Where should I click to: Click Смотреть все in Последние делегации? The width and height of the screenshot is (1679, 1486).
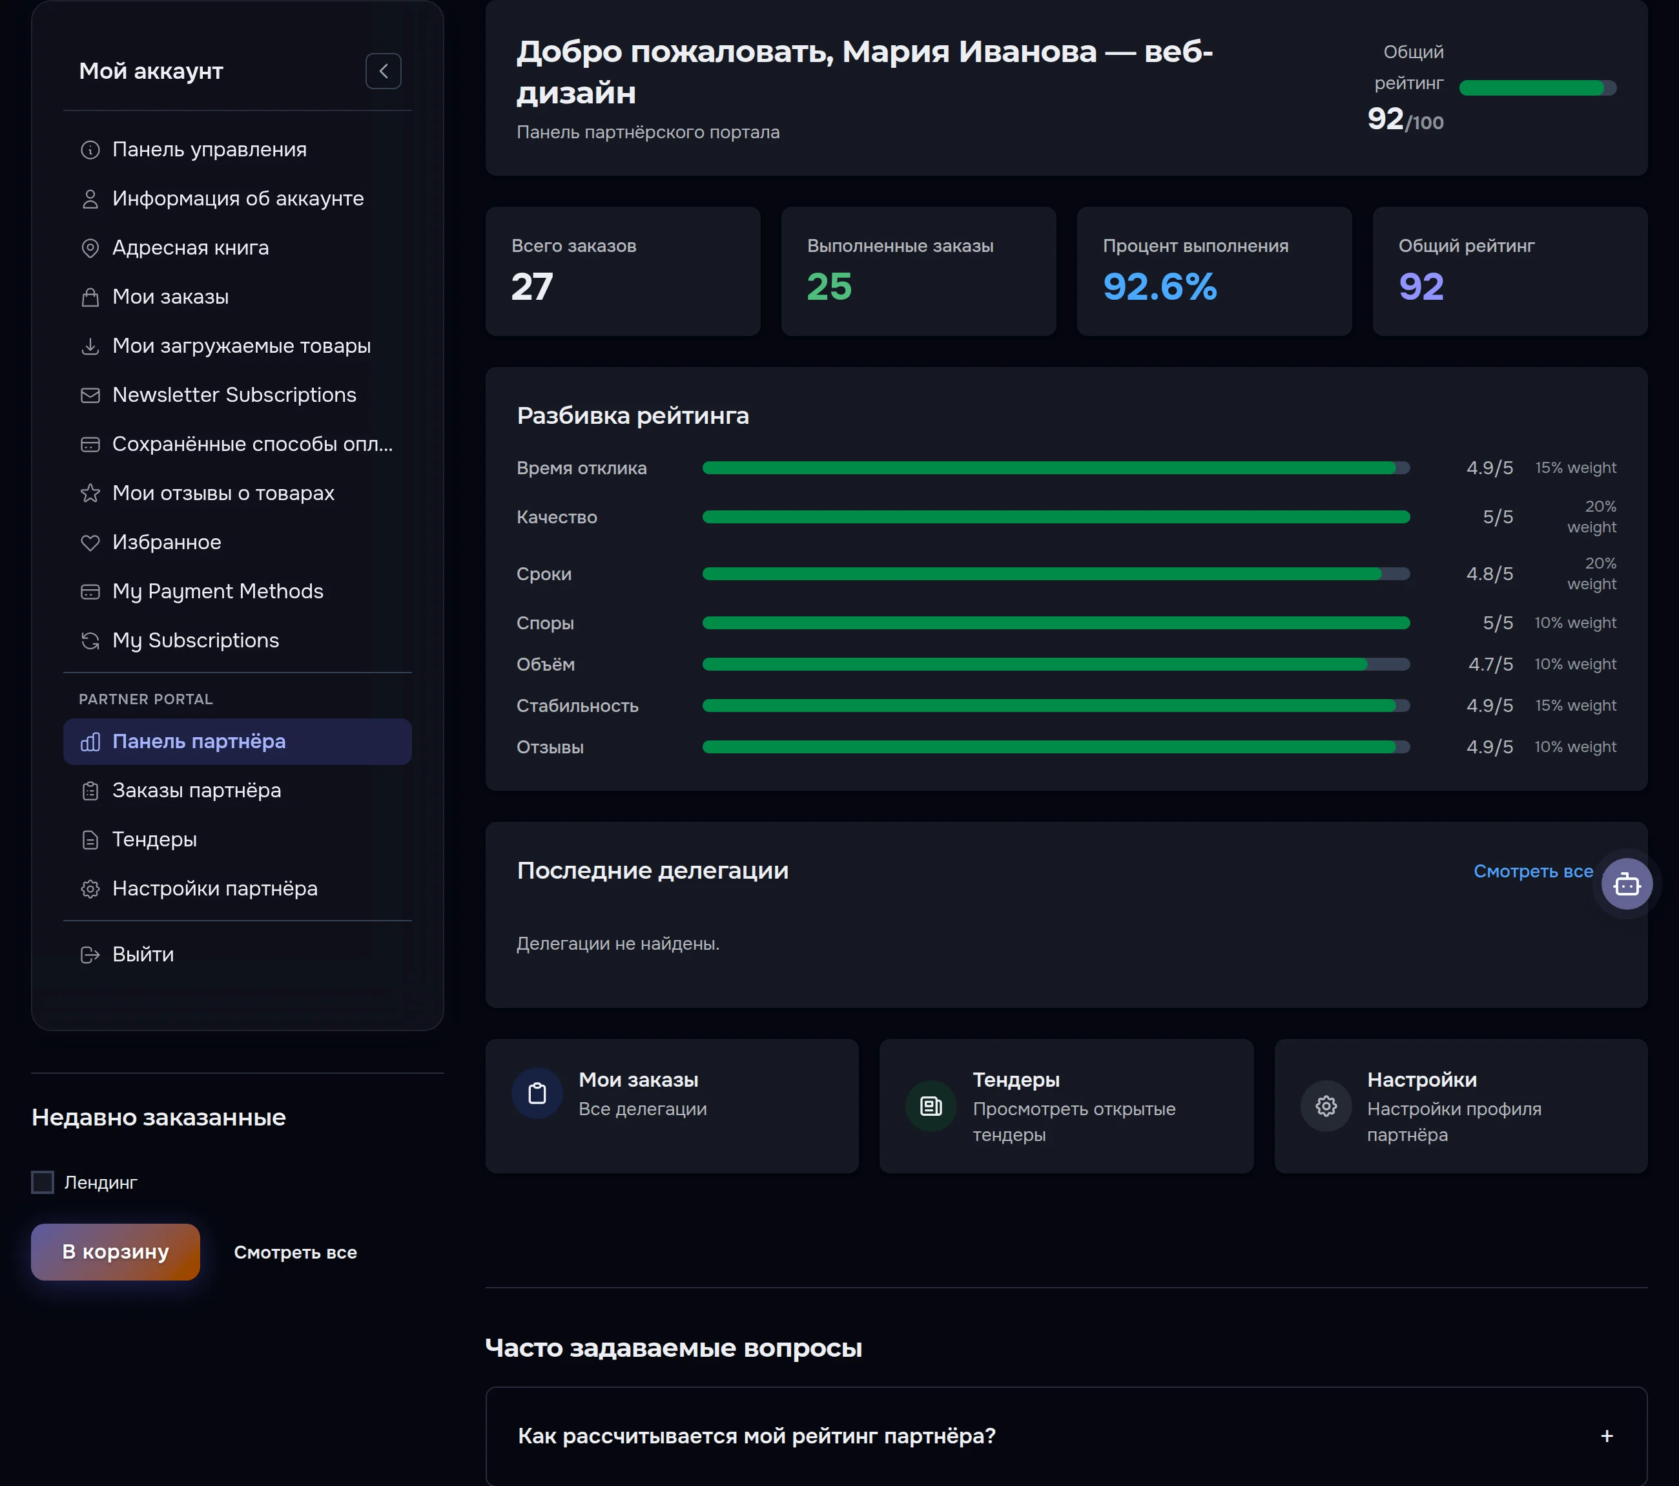(1533, 871)
